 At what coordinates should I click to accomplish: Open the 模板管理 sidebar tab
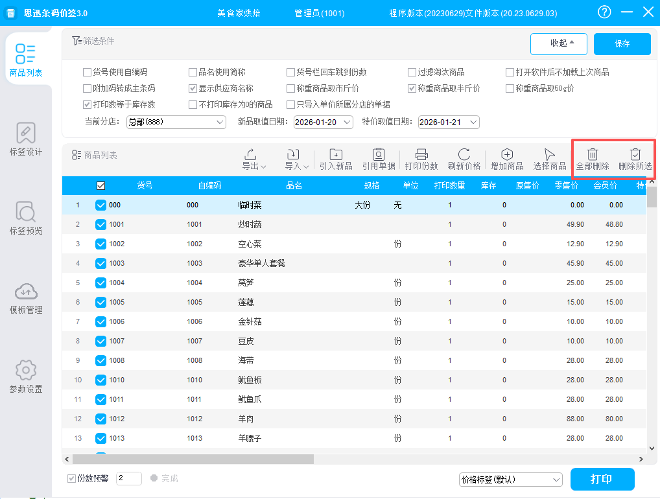[26, 297]
